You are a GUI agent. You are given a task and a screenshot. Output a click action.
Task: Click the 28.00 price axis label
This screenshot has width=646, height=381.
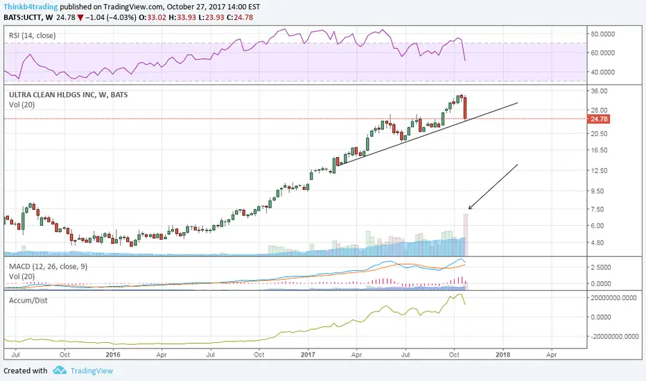coord(599,110)
